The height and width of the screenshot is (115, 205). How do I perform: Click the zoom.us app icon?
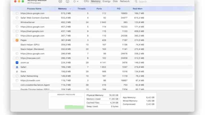pyautogui.click(x=17, y=63)
